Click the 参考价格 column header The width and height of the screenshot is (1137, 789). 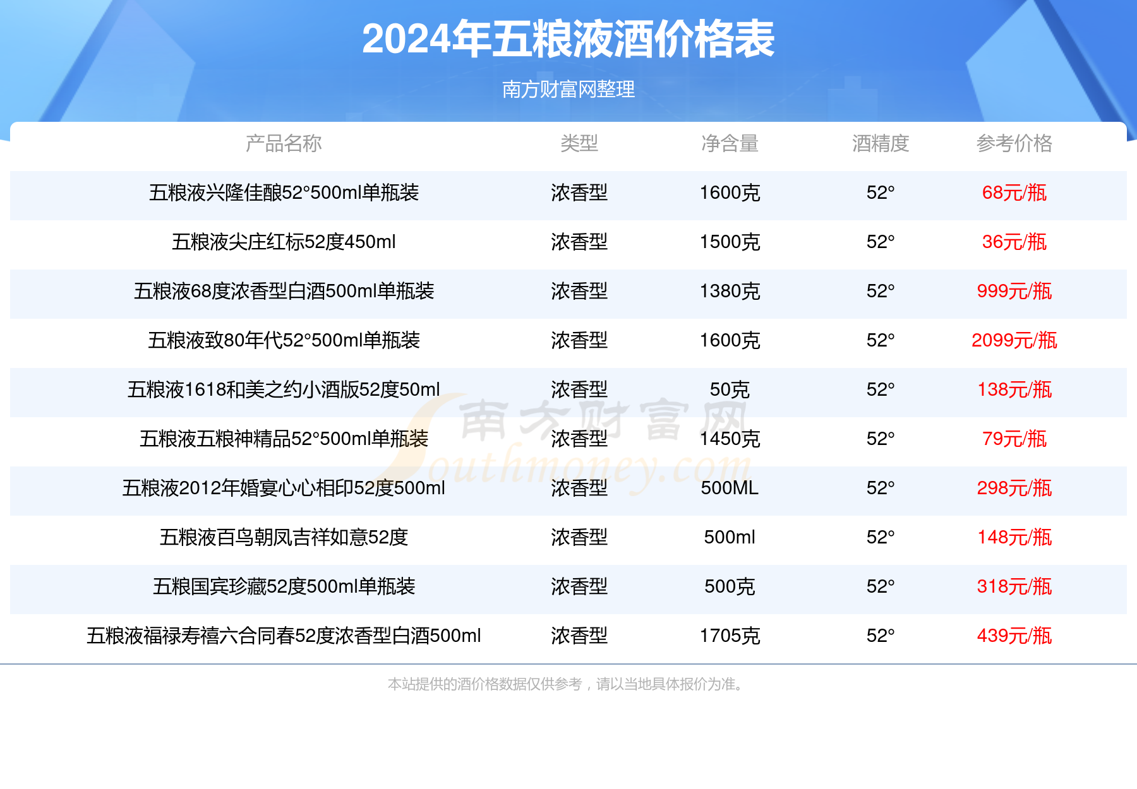1014,143
